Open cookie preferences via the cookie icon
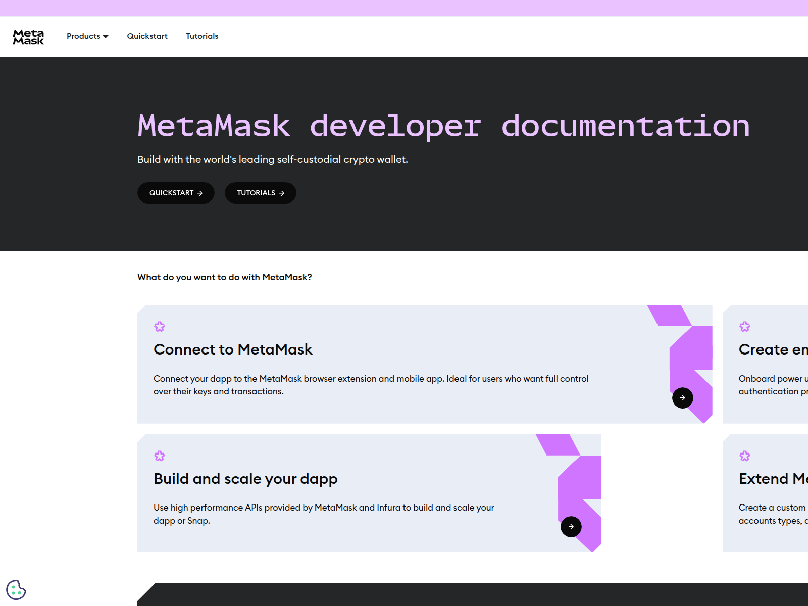Image resolution: width=808 pixels, height=606 pixels. 17,589
